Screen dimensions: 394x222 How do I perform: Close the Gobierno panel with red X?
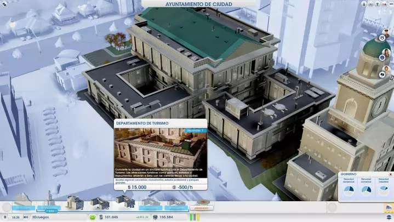coord(391,174)
